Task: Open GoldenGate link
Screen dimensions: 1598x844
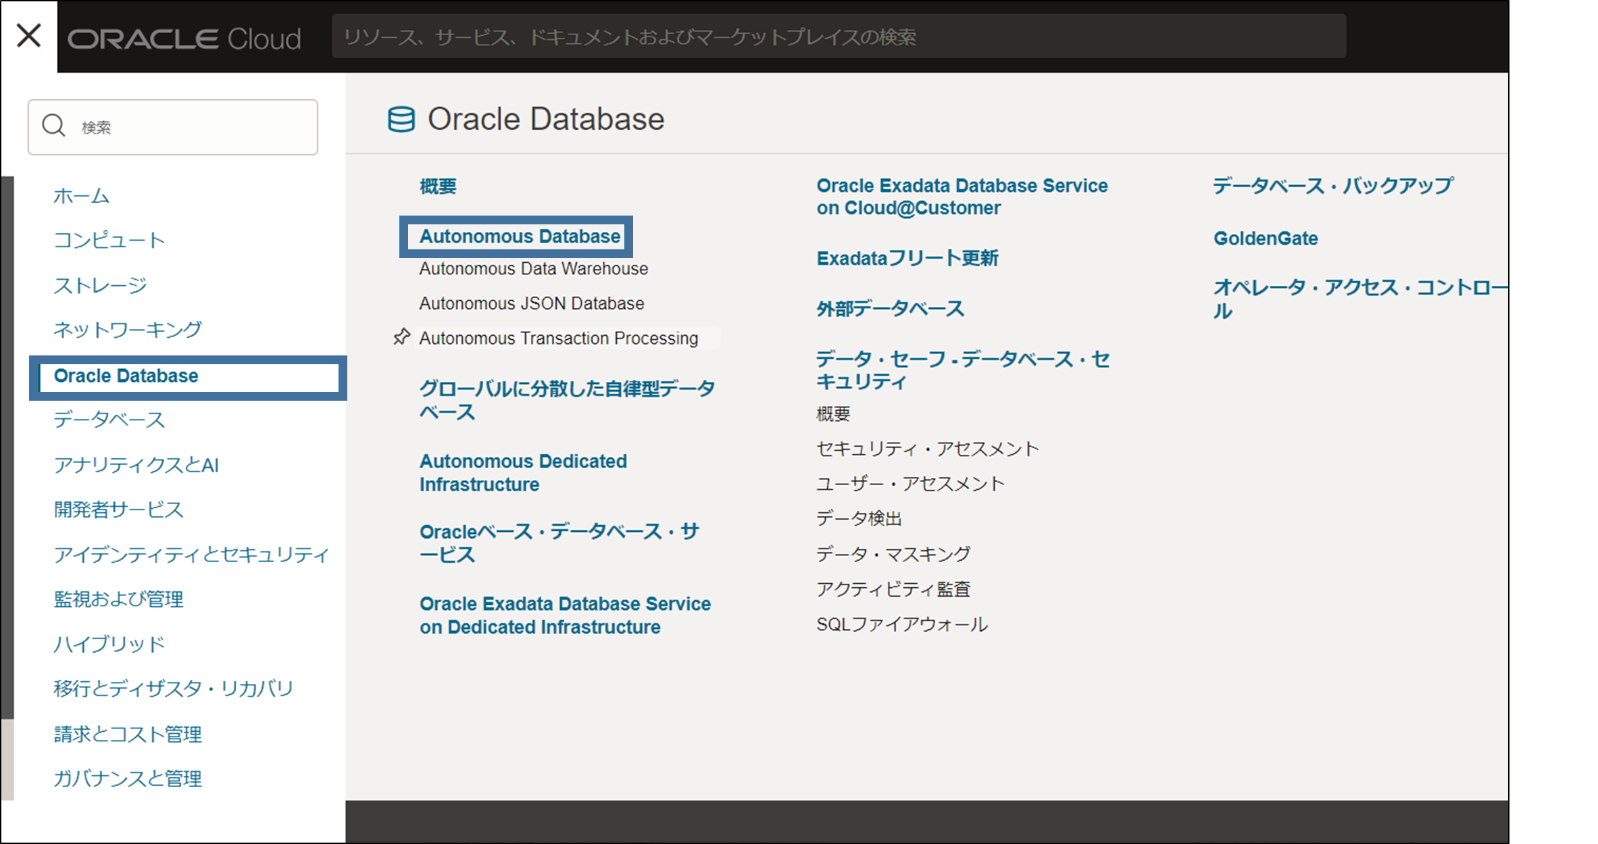Action: pos(1265,239)
